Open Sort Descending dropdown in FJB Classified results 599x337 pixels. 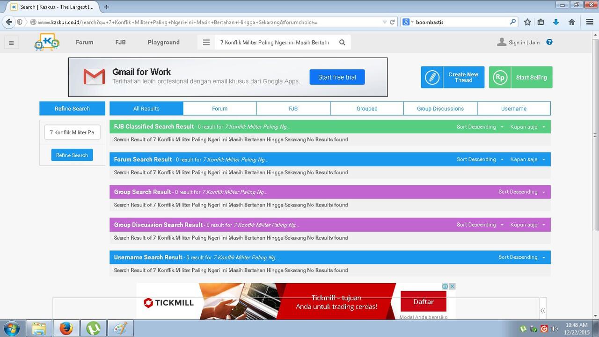pos(480,127)
